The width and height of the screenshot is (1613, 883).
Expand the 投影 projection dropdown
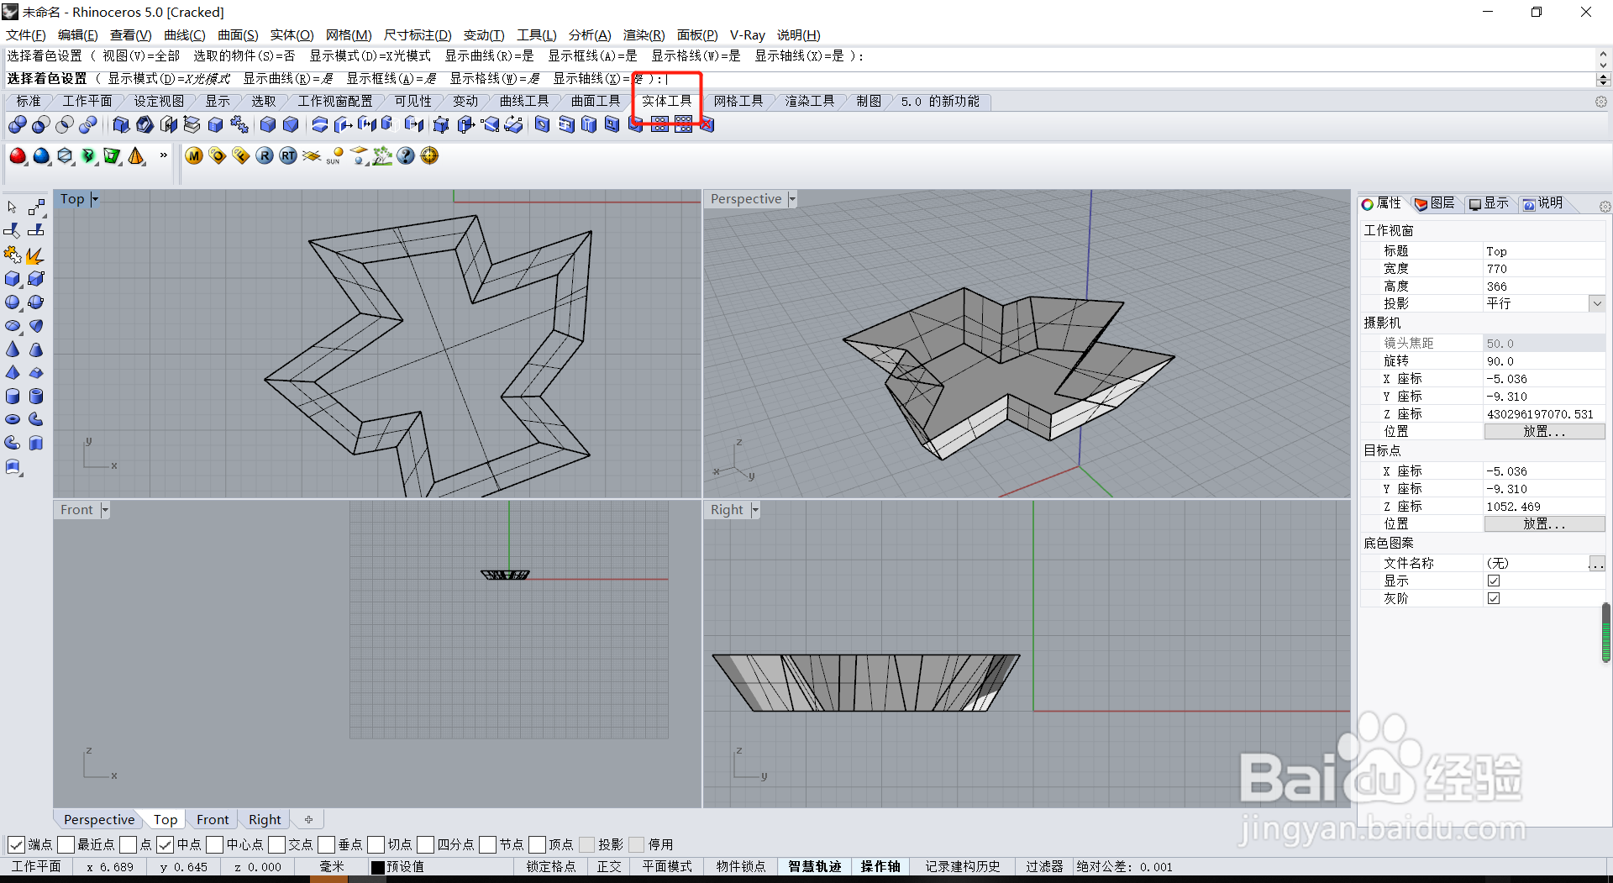[1597, 303]
